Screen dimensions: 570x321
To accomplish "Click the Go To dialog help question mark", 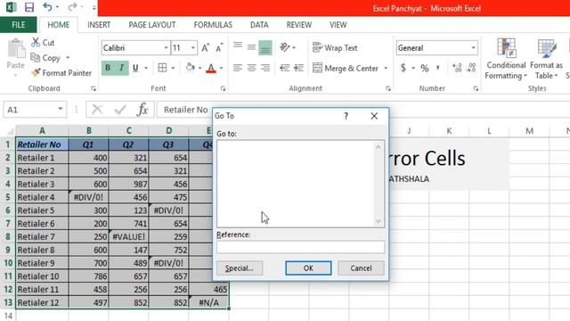I will tap(346, 116).
